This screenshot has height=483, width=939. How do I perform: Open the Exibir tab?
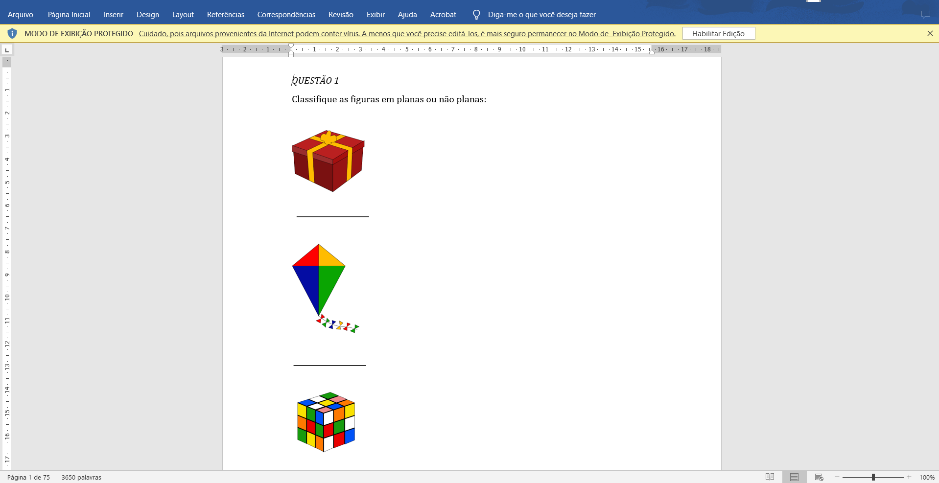click(x=376, y=15)
